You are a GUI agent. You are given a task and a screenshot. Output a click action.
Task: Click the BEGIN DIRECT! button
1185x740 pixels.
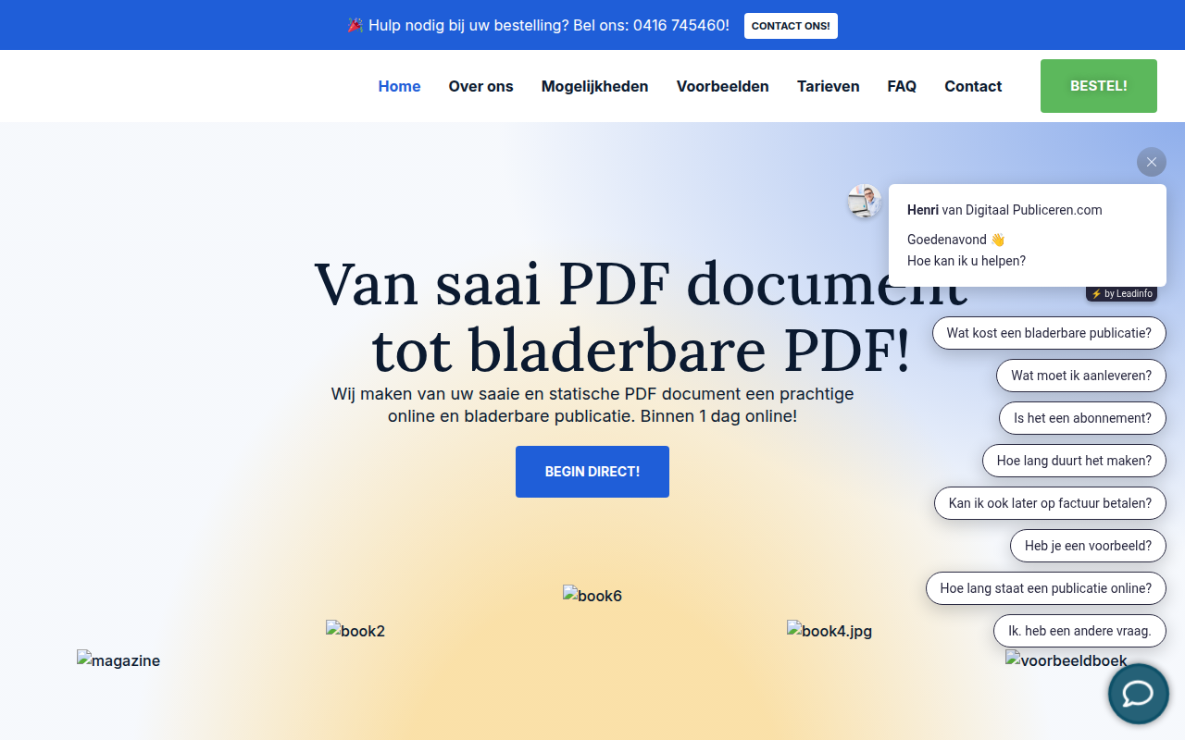pos(592,472)
